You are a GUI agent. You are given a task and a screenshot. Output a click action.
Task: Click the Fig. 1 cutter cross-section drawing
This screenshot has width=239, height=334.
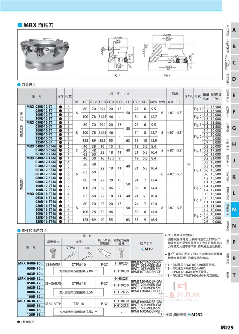117,54
